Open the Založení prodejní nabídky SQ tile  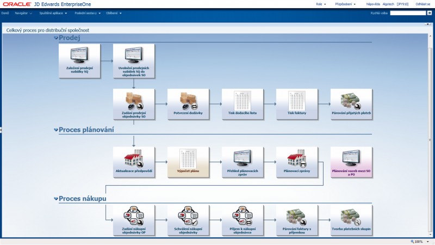point(79,61)
